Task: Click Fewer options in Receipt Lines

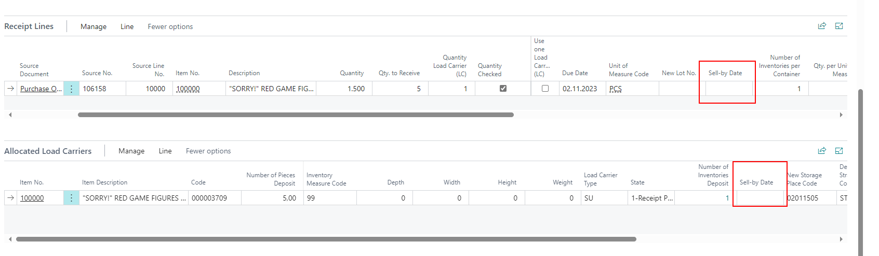Action: 170,26
